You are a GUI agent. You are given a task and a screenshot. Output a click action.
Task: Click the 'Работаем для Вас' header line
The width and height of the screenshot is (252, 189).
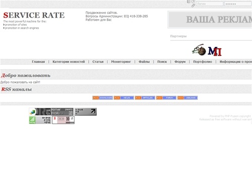[98, 20]
